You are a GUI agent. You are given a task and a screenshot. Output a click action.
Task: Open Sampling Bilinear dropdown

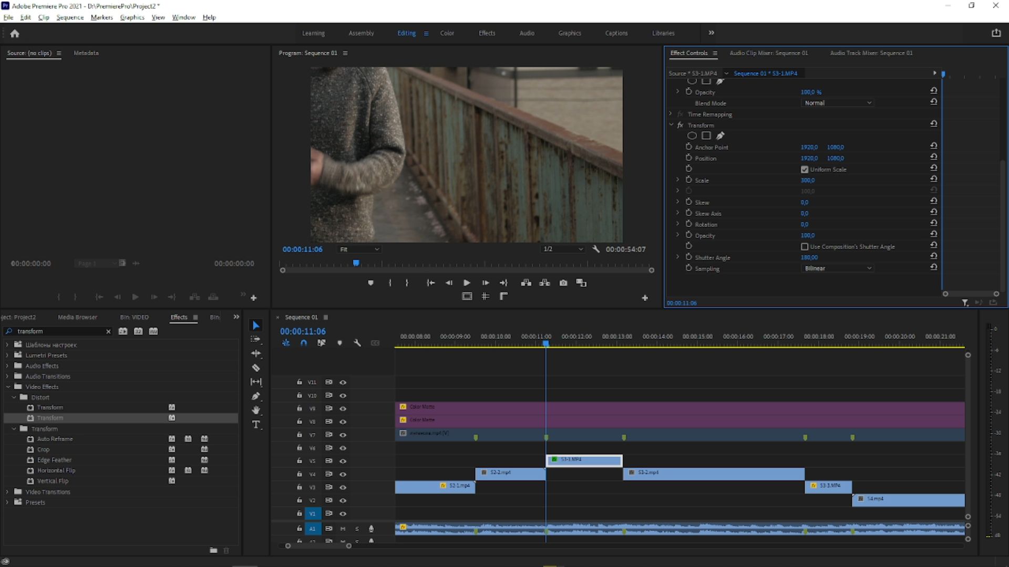click(838, 268)
